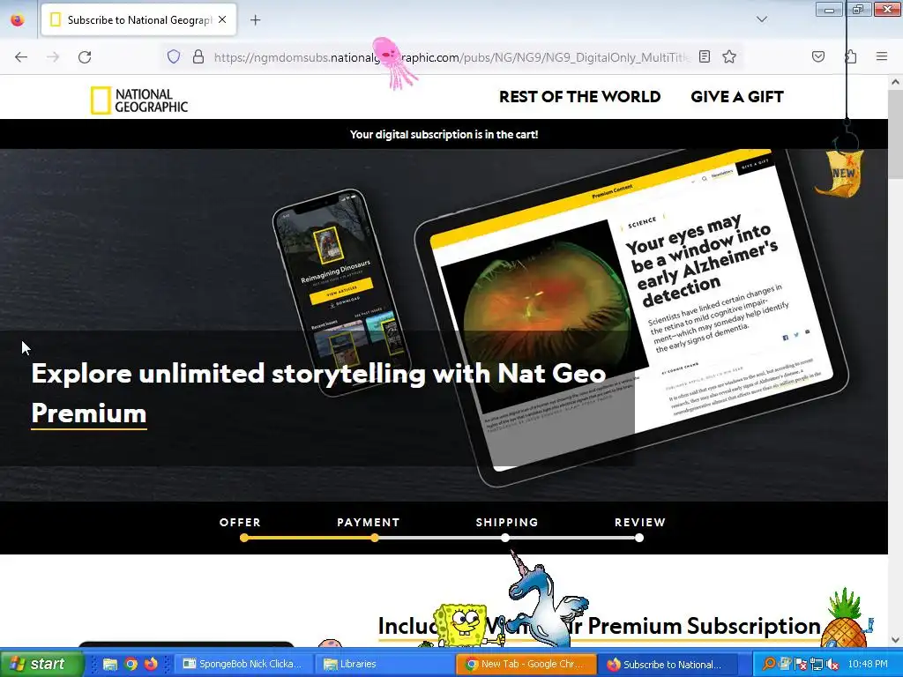Click the National Geographic logo
The width and height of the screenshot is (903, 677).
point(139,100)
